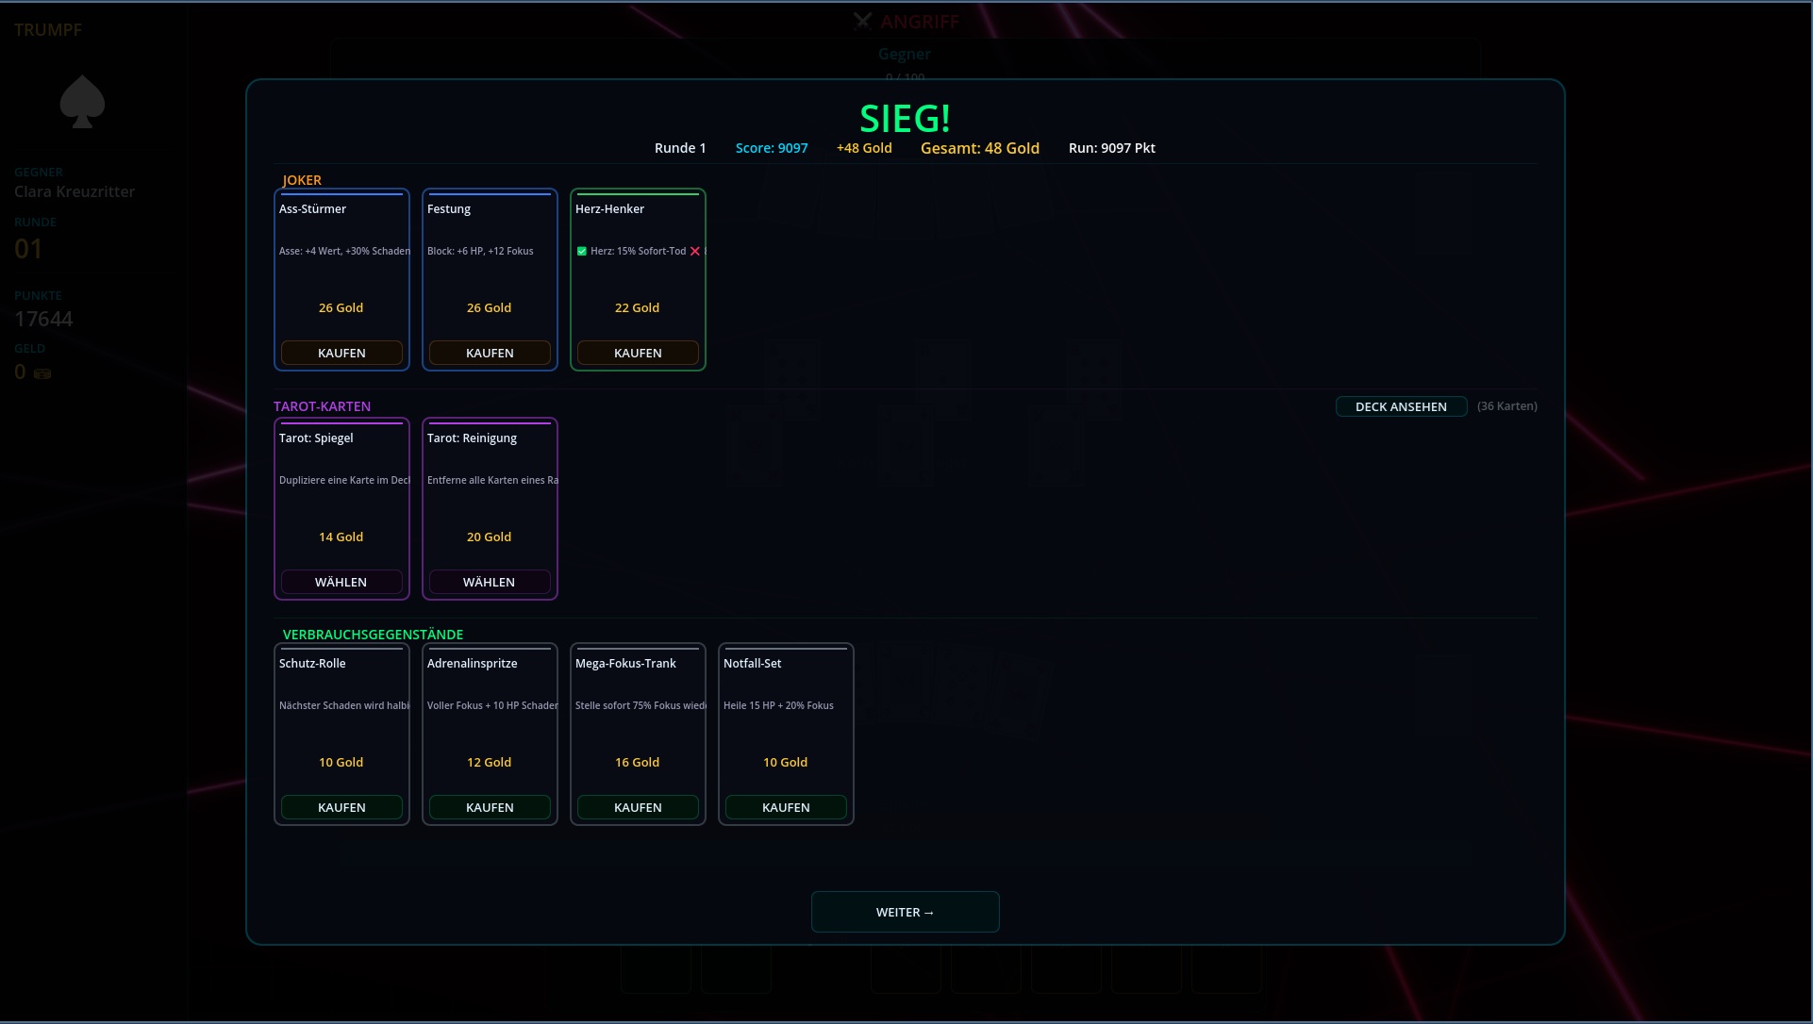Buy the Herz-Henker joker for 22 Gold
This screenshot has width=1813, height=1024.
[638, 353]
